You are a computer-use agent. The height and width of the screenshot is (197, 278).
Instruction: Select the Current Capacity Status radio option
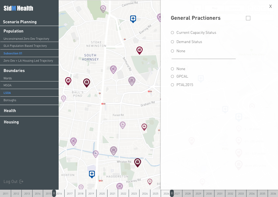point(172,33)
